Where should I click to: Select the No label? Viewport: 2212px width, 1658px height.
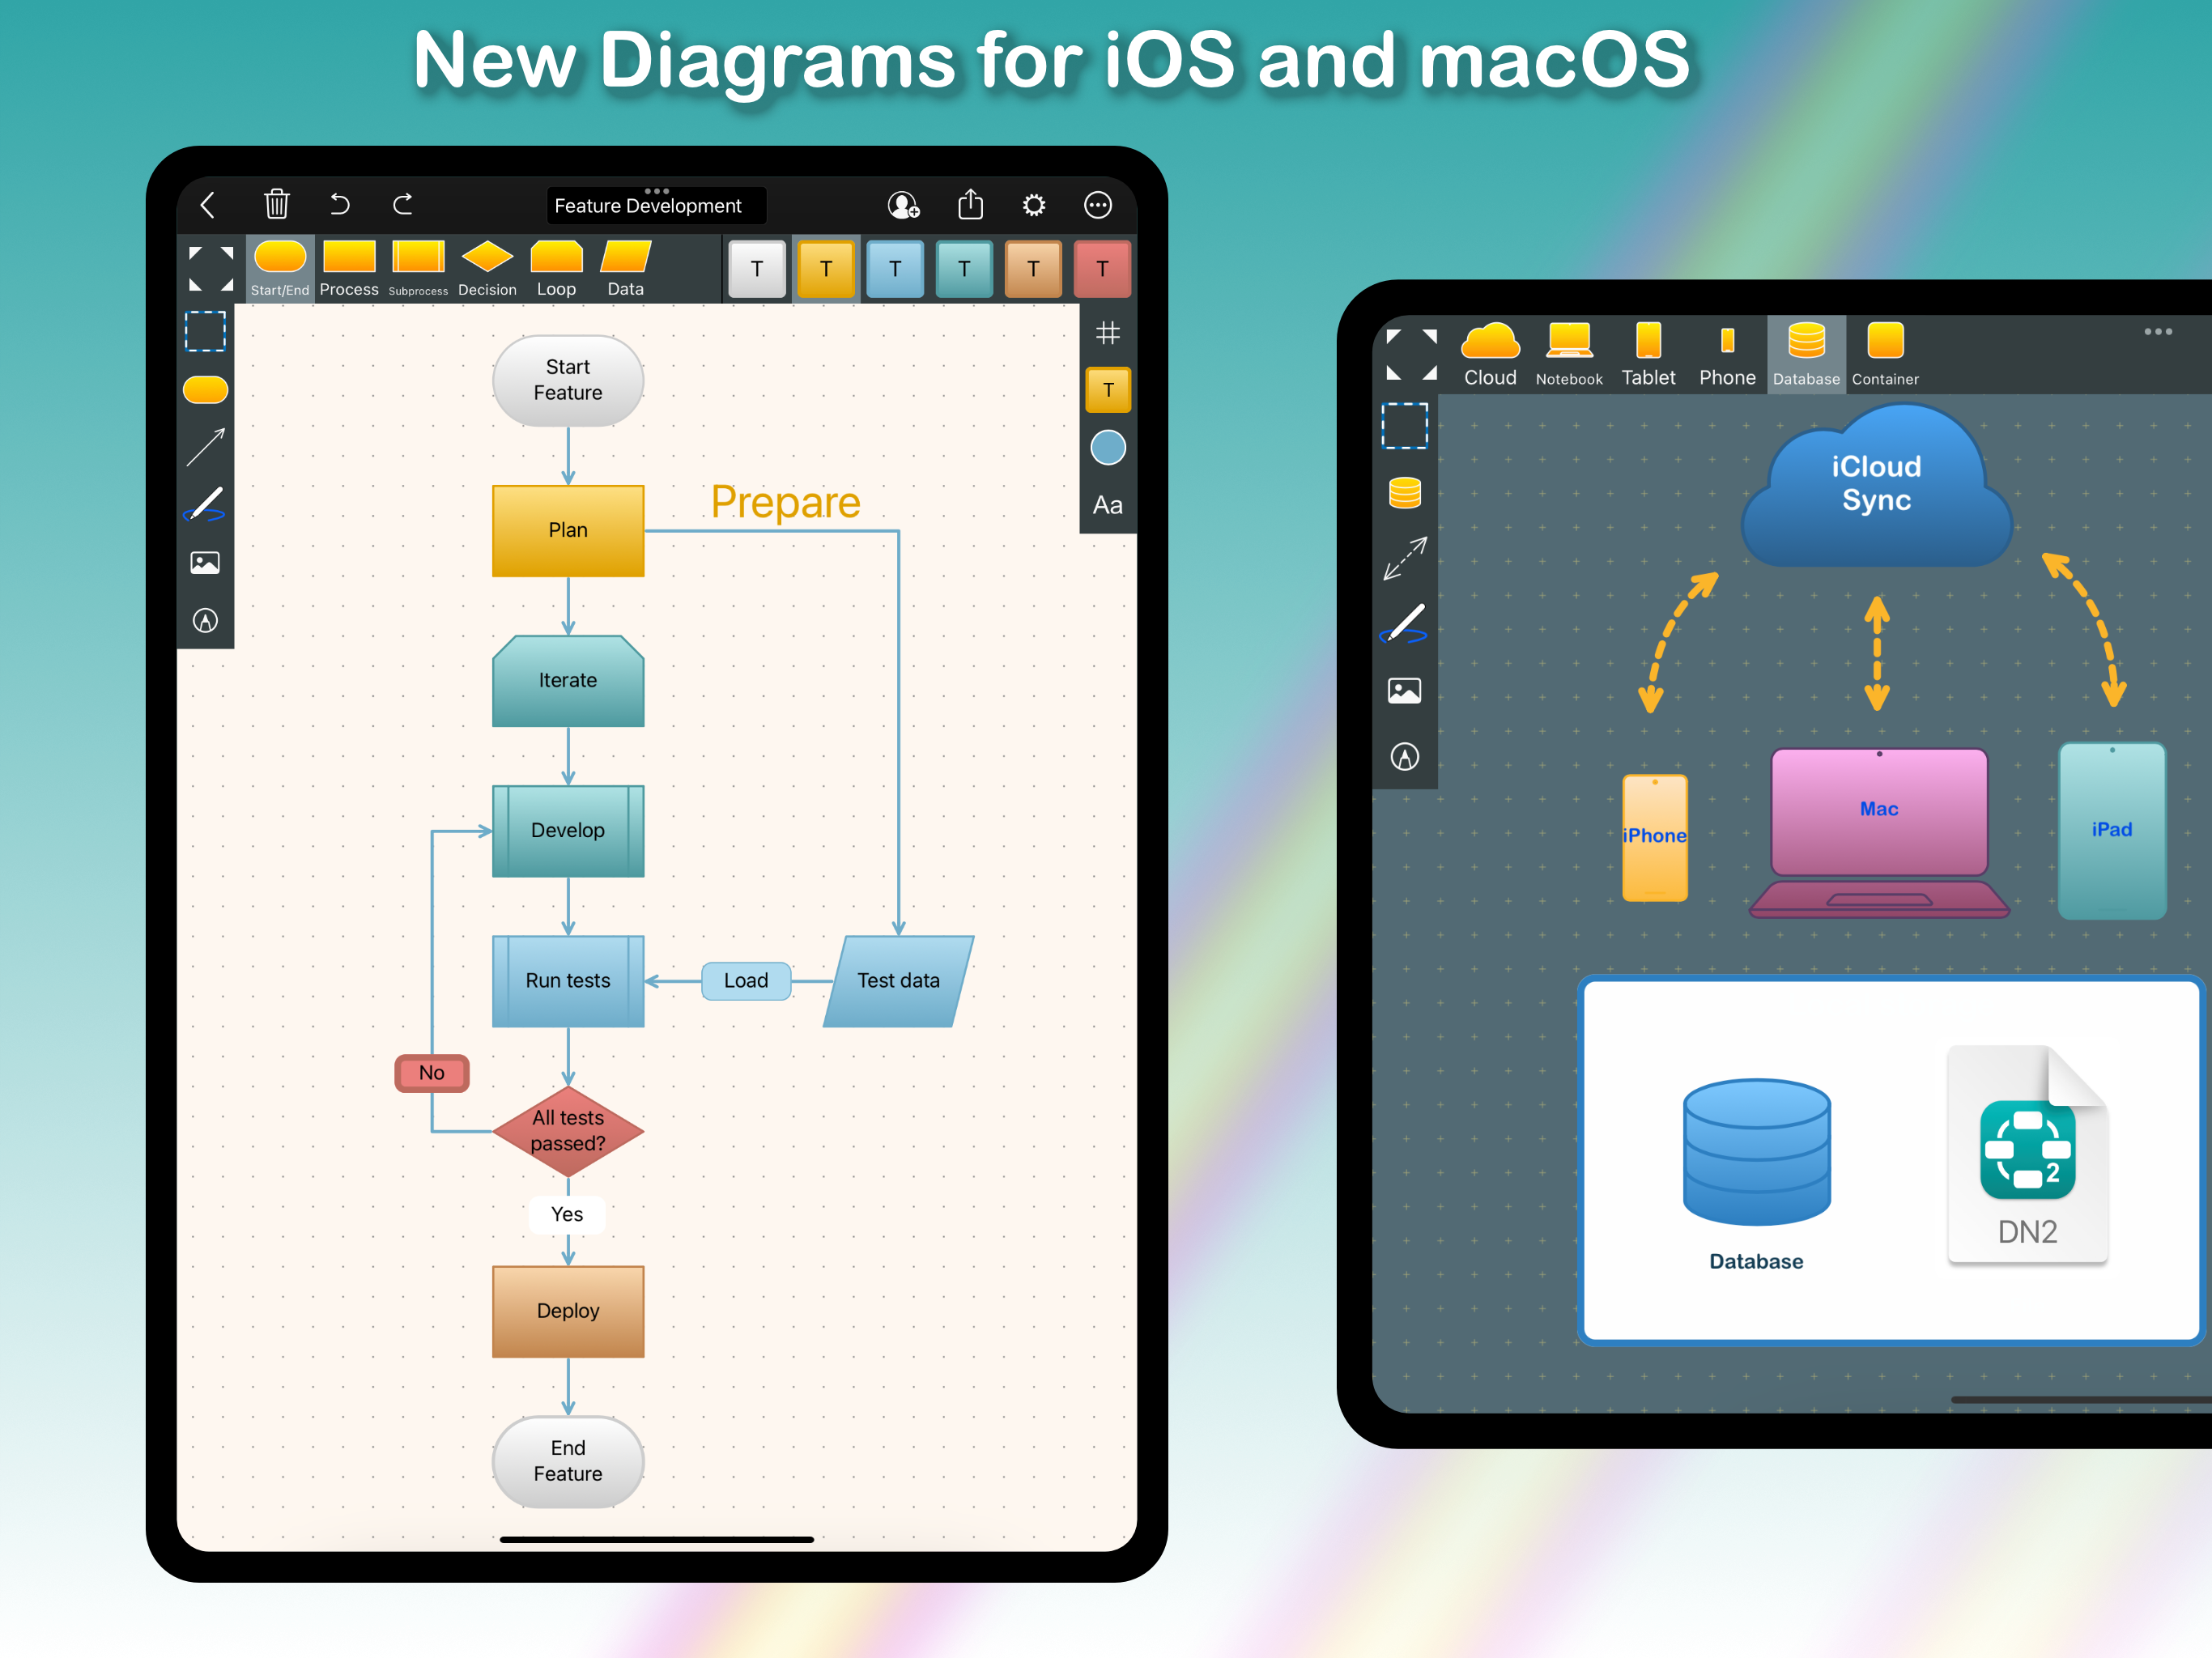(x=432, y=1073)
